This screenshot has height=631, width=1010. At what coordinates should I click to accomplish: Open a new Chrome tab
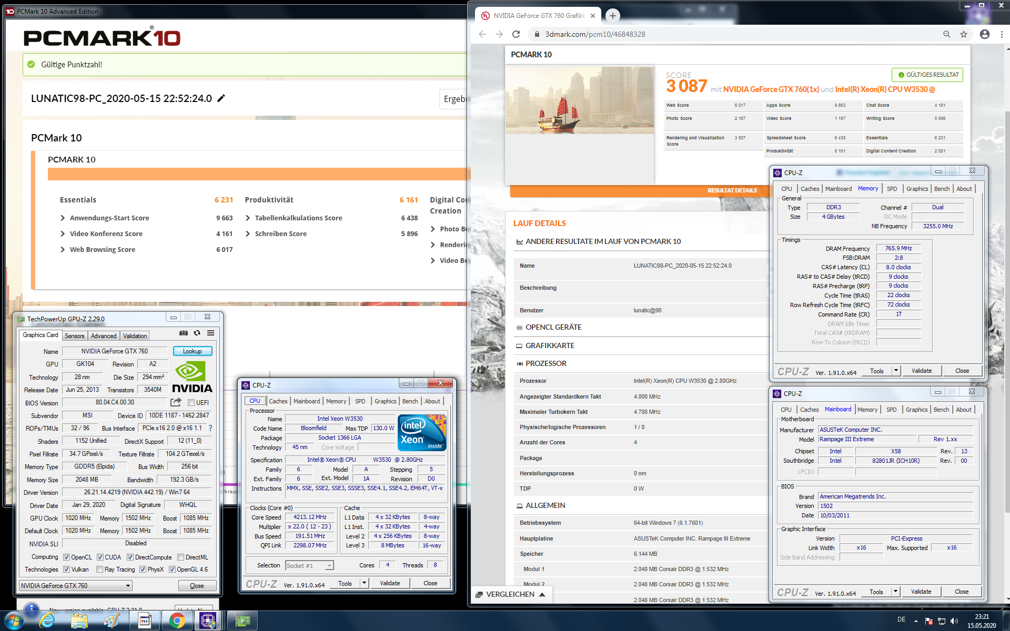pyautogui.click(x=612, y=16)
